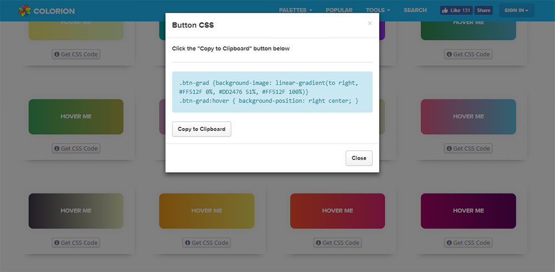Click the Close button in dialog footer
This screenshot has height=272, width=555.
[359, 158]
